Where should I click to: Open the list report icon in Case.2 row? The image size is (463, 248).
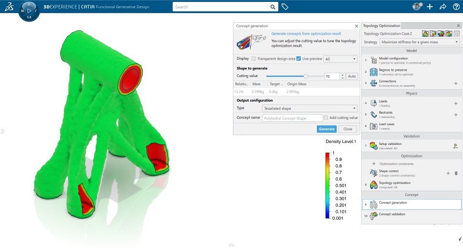[457, 34]
